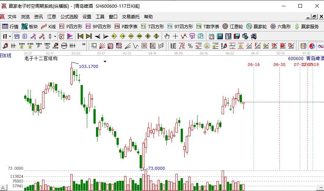Click the 青岛啤酒 stock name label

(315, 59)
